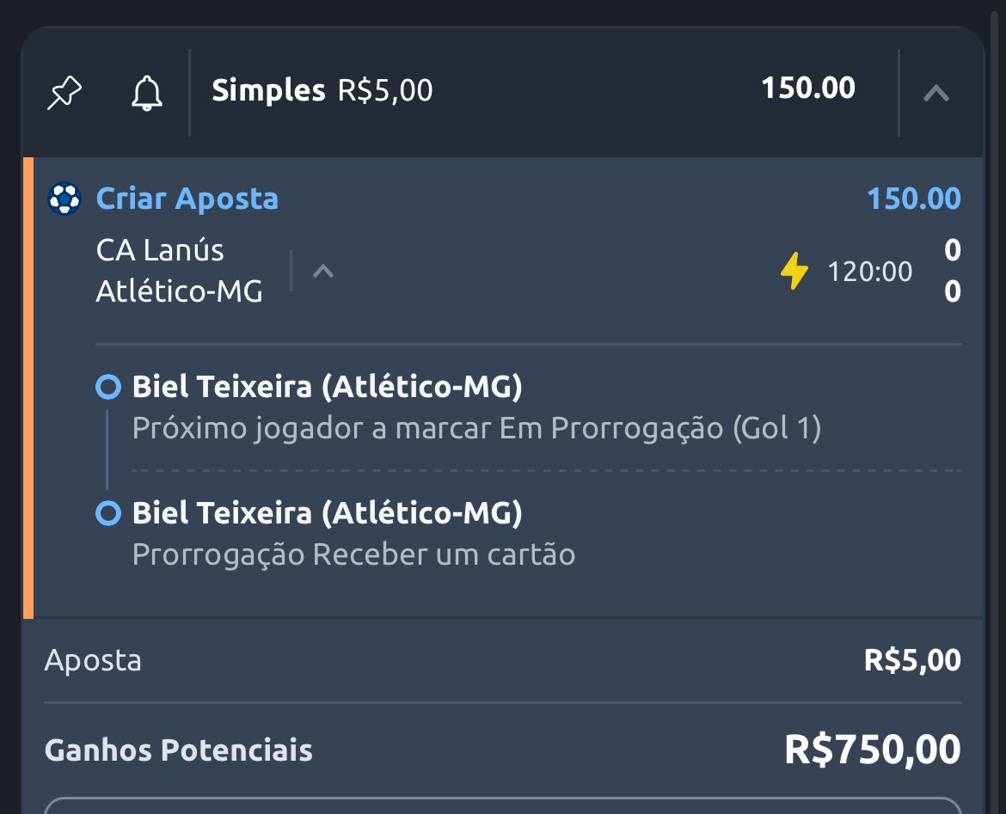
Task: Click the outlined field below Ganhos Potenciais
Action: click(503, 805)
